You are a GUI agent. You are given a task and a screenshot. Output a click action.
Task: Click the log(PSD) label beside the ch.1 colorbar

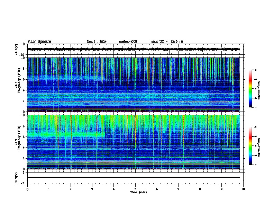point(259,90)
